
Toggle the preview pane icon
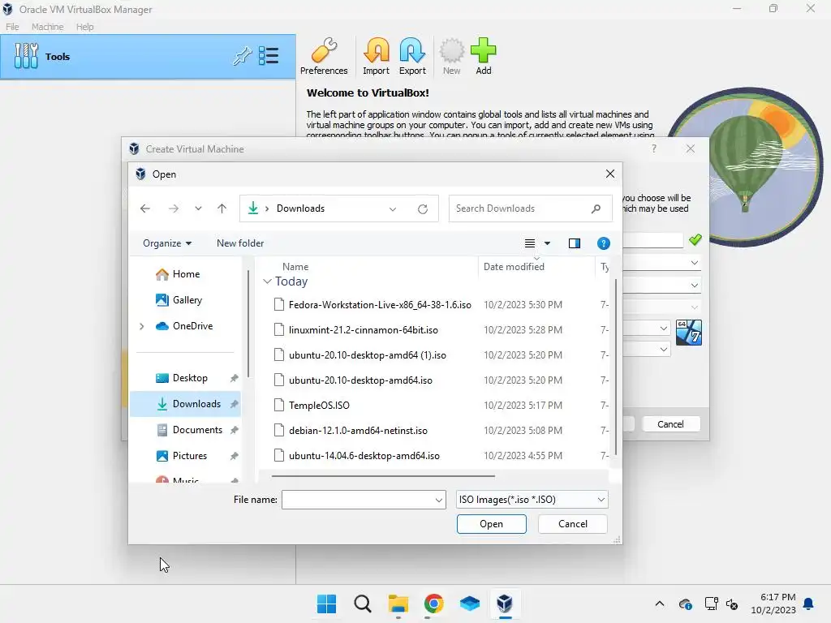pos(575,243)
